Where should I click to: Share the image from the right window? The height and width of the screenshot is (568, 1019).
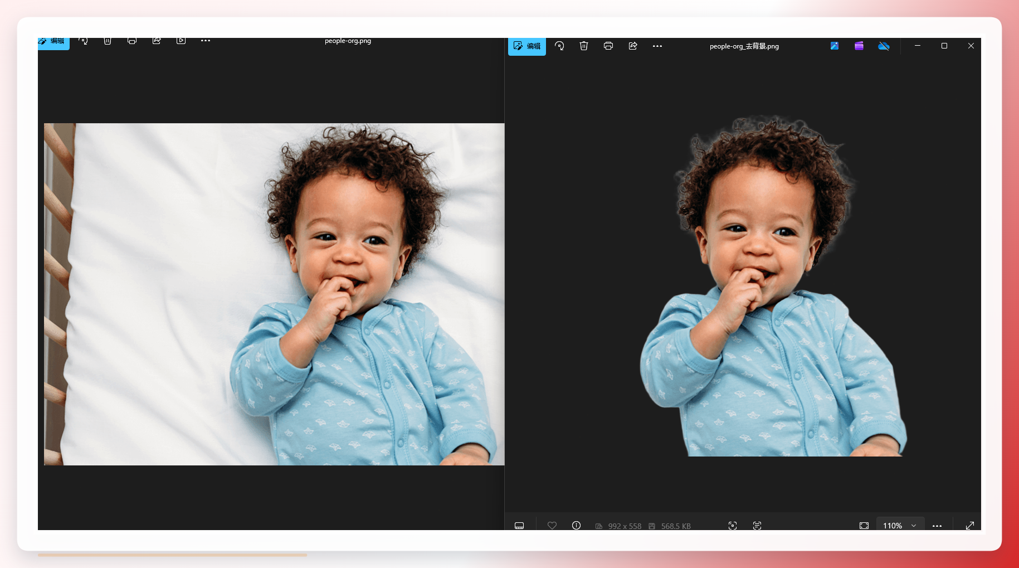[x=633, y=46]
